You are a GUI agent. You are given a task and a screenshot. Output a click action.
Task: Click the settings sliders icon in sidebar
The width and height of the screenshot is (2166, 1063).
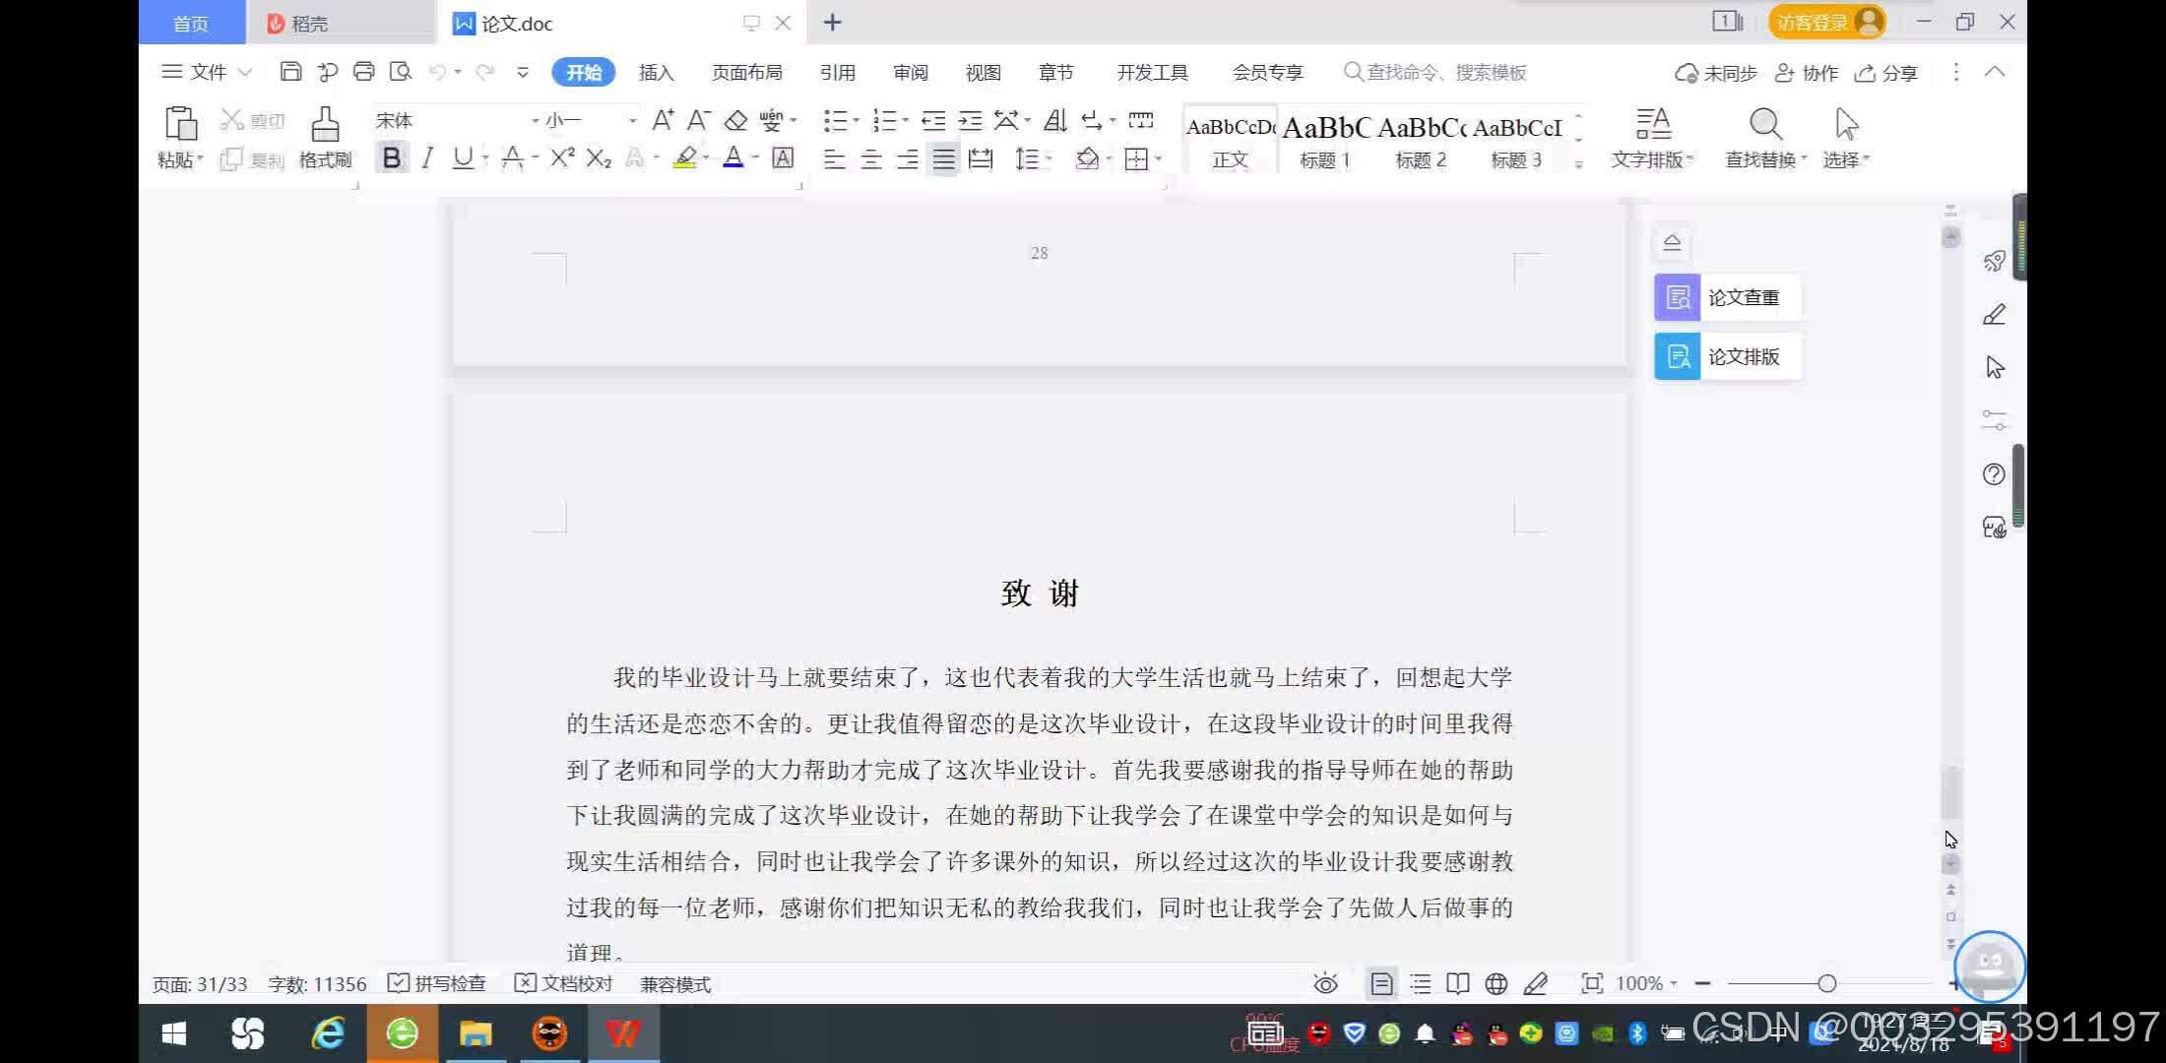1994,420
